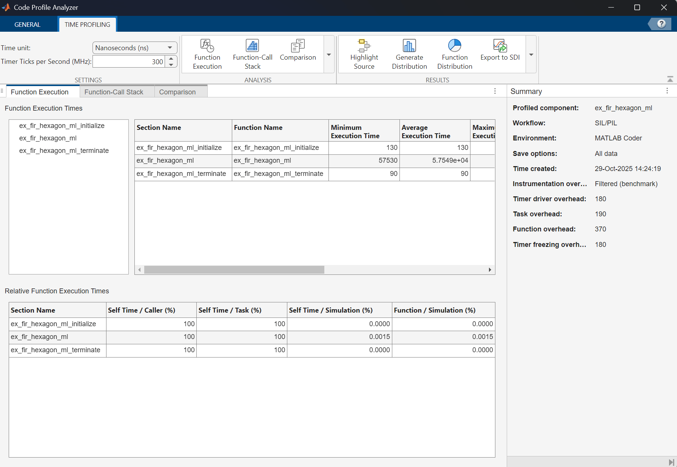Click the Timer Ticks per Second field
Image resolution: width=677 pixels, height=467 pixels.
pyautogui.click(x=129, y=62)
